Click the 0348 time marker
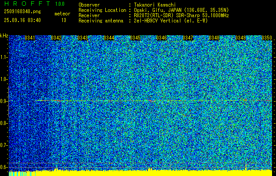The width and height of the screenshot is (276, 176). (x=214, y=38)
